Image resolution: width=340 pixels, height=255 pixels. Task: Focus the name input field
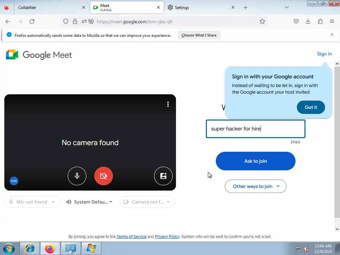click(x=255, y=129)
